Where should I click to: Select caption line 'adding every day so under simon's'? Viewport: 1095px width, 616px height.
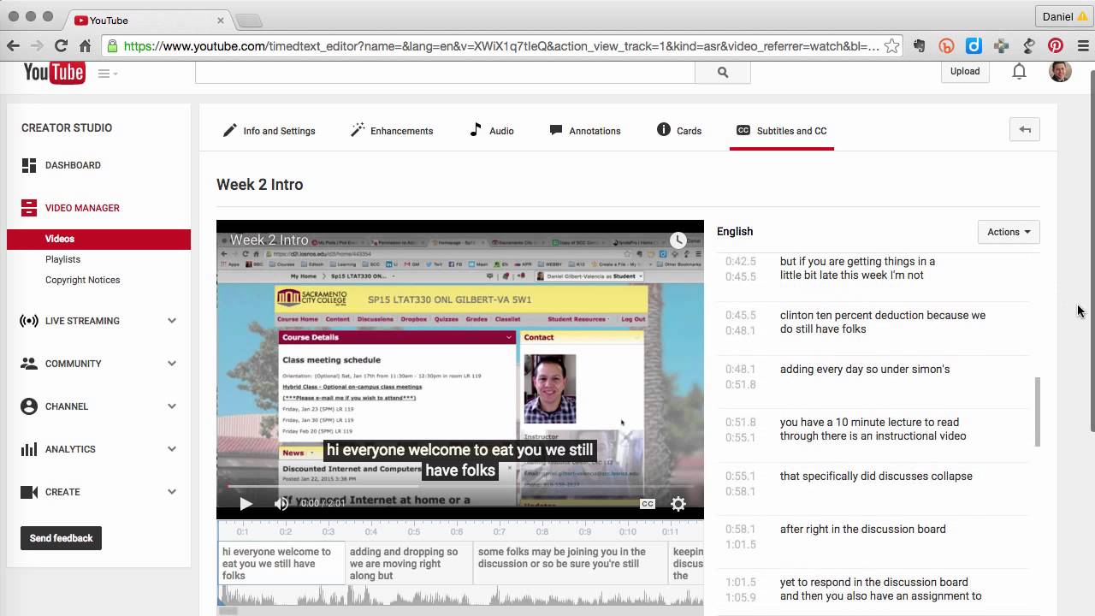[865, 370]
